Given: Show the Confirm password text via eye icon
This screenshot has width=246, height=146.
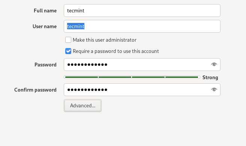Looking at the screenshot, I should pos(214,89).
